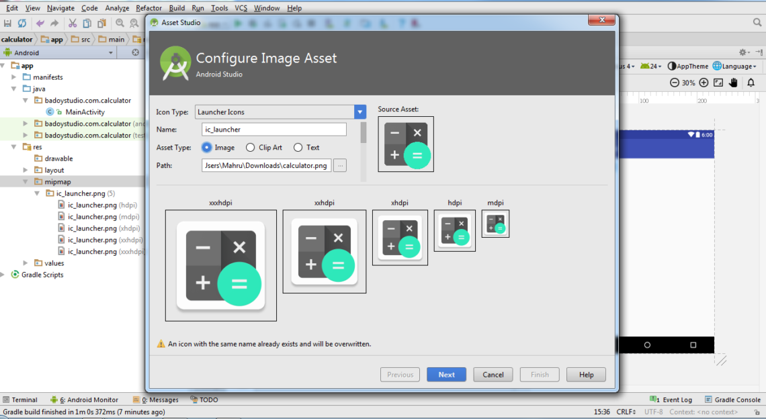Click the Search Everywhere magnifier icon
Viewport: 766px width, 419px height.
757,23
